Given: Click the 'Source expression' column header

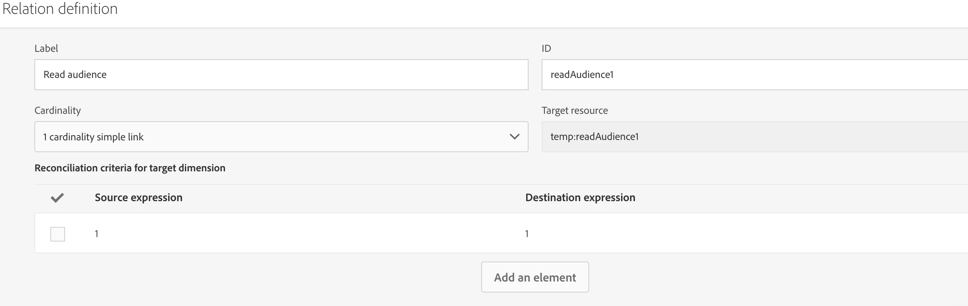Looking at the screenshot, I should tap(139, 198).
